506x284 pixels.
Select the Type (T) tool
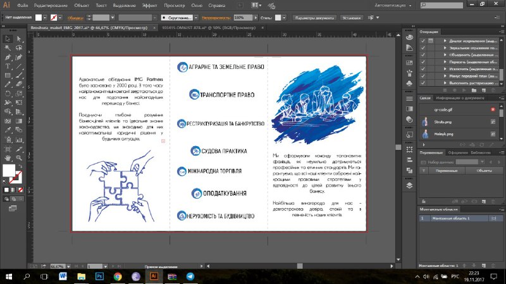coord(8,66)
